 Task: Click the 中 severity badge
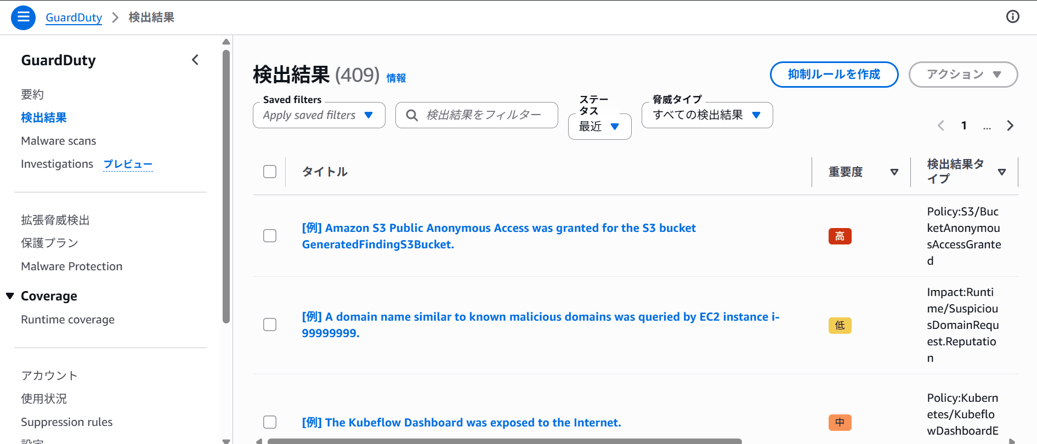click(840, 423)
